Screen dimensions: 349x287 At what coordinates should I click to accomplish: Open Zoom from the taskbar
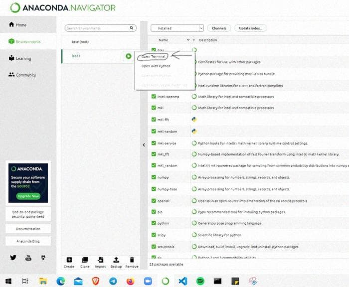coord(148,281)
